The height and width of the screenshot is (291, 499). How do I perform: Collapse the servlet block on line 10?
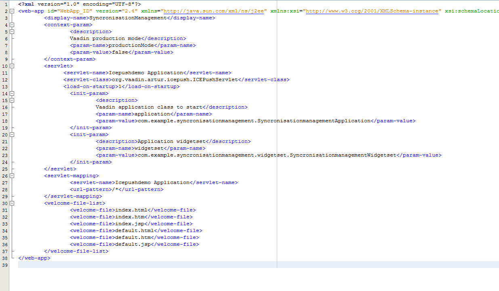pyautogui.click(x=12, y=66)
